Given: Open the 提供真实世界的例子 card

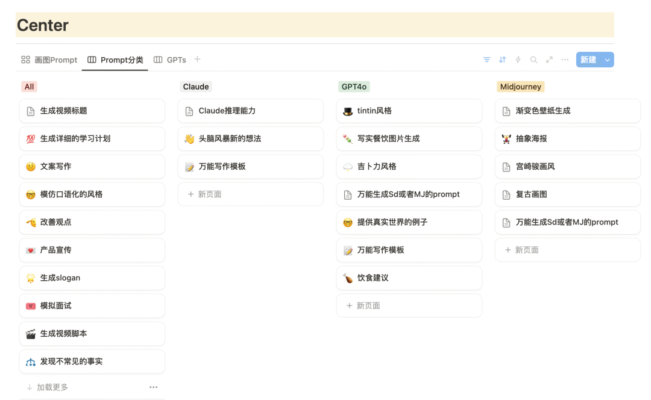Looking at the screenshot, I should click(x=409, y=222).
